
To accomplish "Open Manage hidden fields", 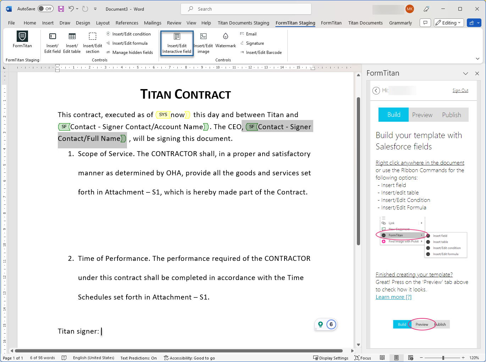I will pyautogui.click(x=129, y=53).
